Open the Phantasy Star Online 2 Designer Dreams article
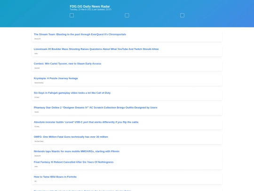This screenshot has height=191, width=254. 95,108
